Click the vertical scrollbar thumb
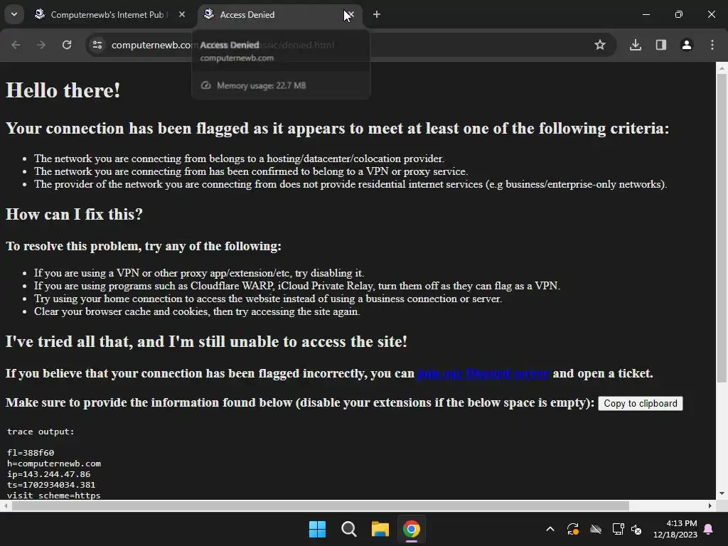This screenshot has height=546, width=728. click(722, 227)
